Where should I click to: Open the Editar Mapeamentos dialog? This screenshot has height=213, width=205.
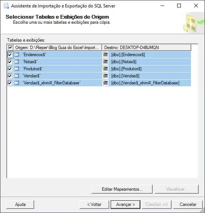click(122, 189)
